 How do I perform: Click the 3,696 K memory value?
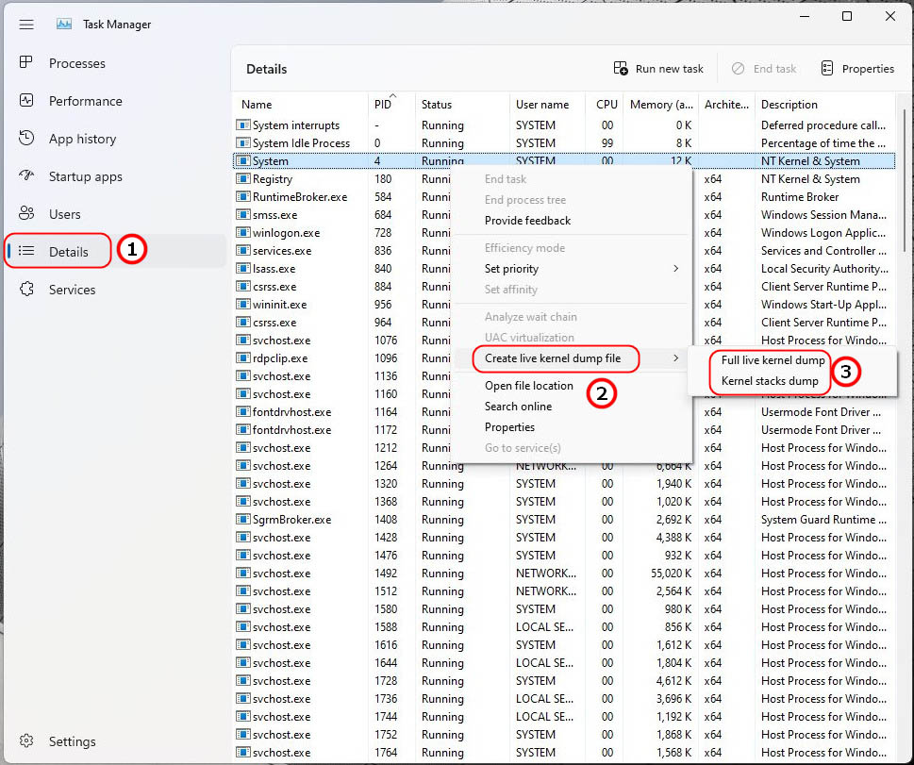(x=673, y=699)
